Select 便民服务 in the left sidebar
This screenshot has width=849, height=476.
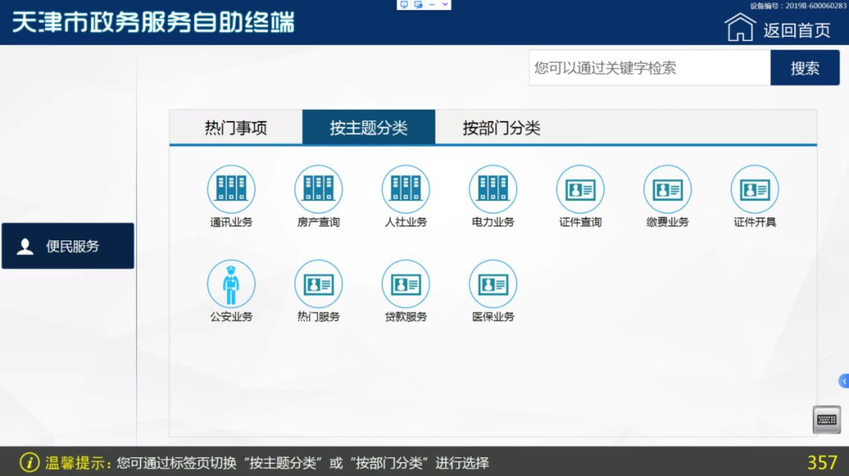(68, 247)
